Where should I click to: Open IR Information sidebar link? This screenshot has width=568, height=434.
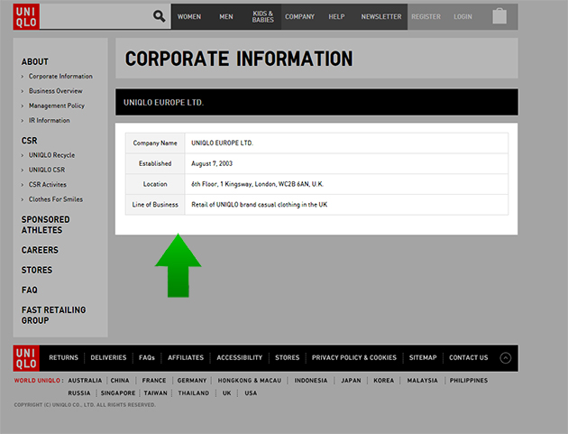[x=50, y=120]
